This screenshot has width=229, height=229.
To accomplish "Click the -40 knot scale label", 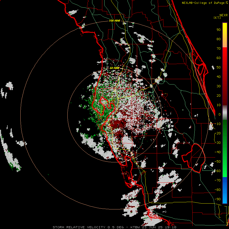I will tap(218, 152).
